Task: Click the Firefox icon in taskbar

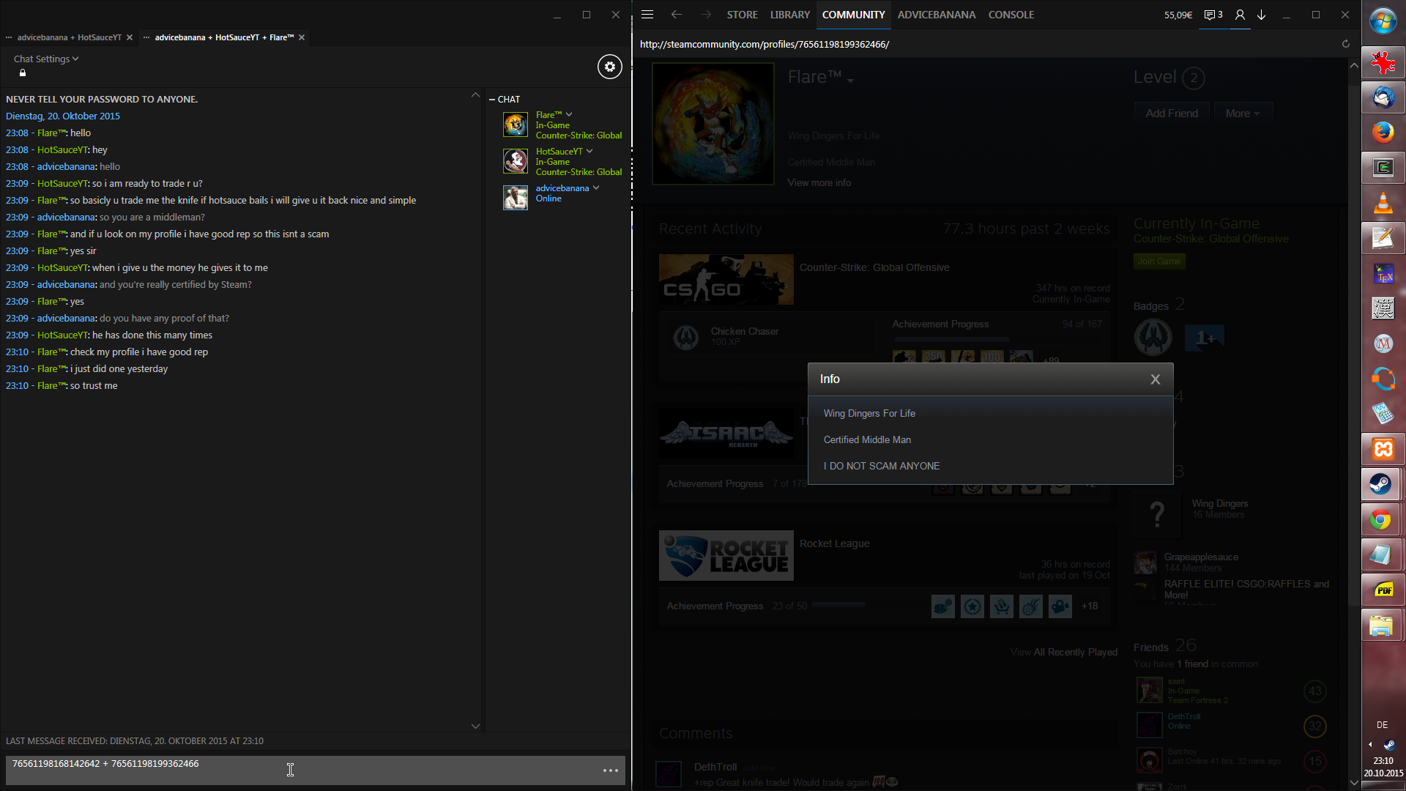Action: [x=1383, y=133]
